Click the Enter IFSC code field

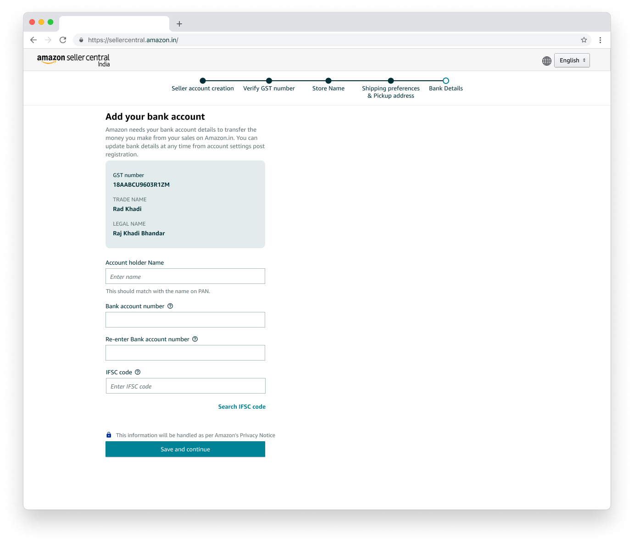click(x=185, y=386)
